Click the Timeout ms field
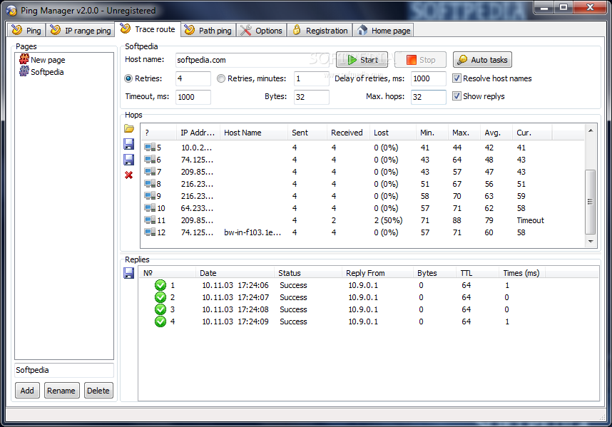Viewport: 612px width, 427px height. 193,97
